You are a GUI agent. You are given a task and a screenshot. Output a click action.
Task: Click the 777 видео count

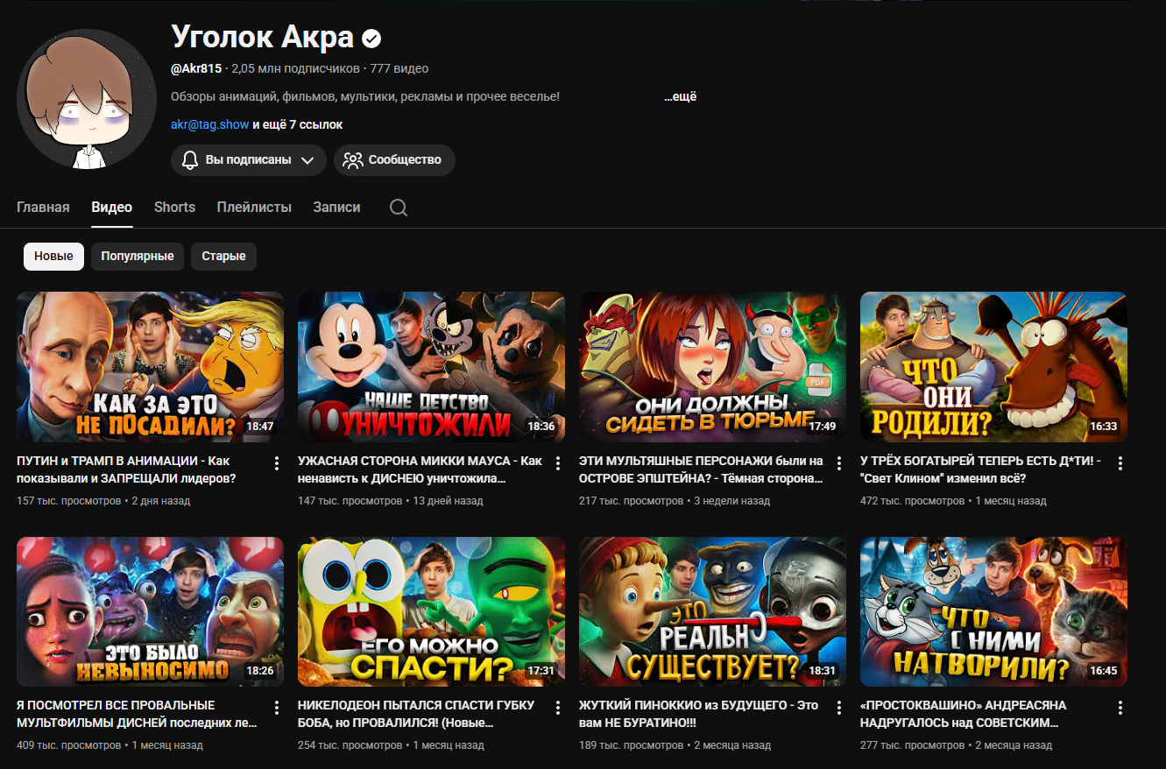coord(399,68)
